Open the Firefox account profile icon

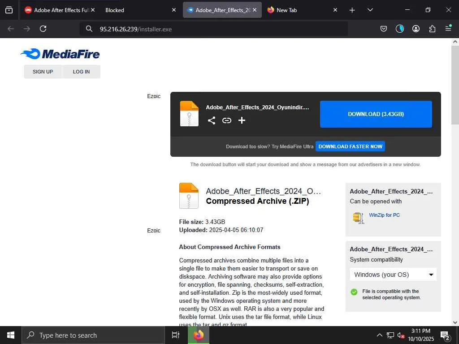coord(416,29)
